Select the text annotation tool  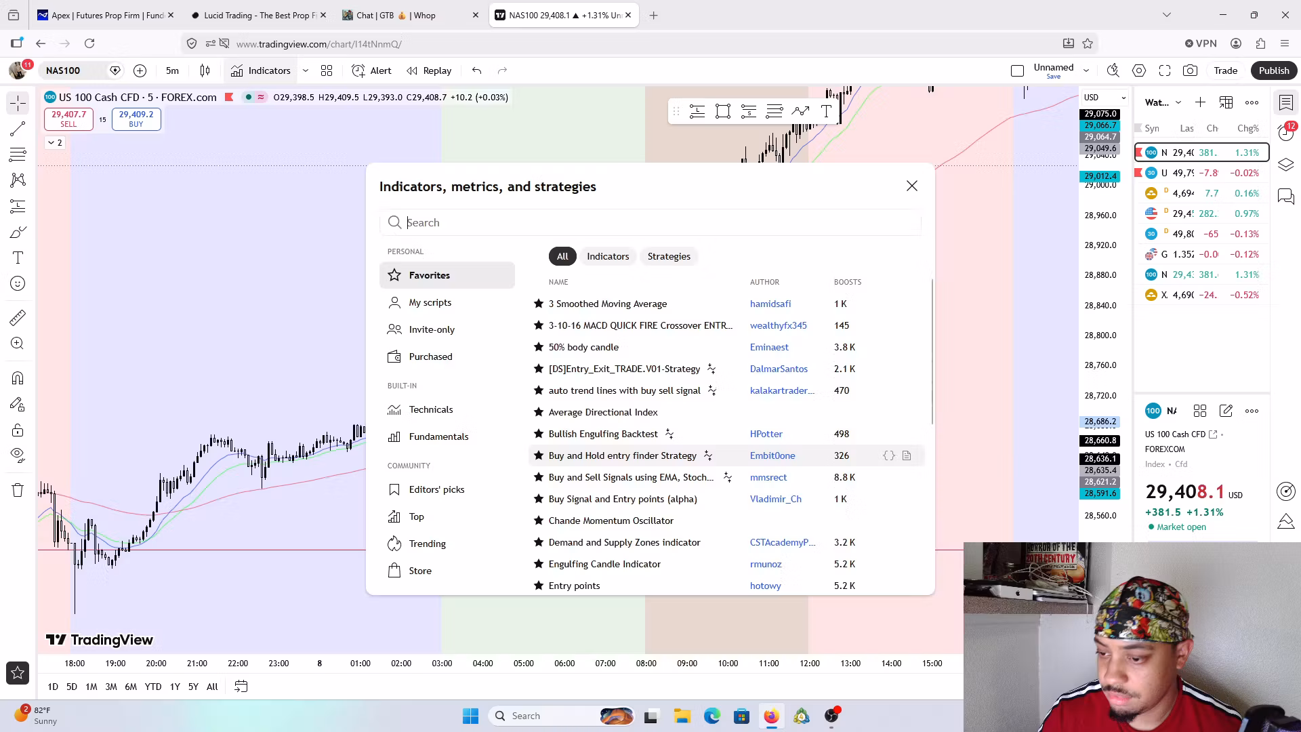[x=18, y=258]
